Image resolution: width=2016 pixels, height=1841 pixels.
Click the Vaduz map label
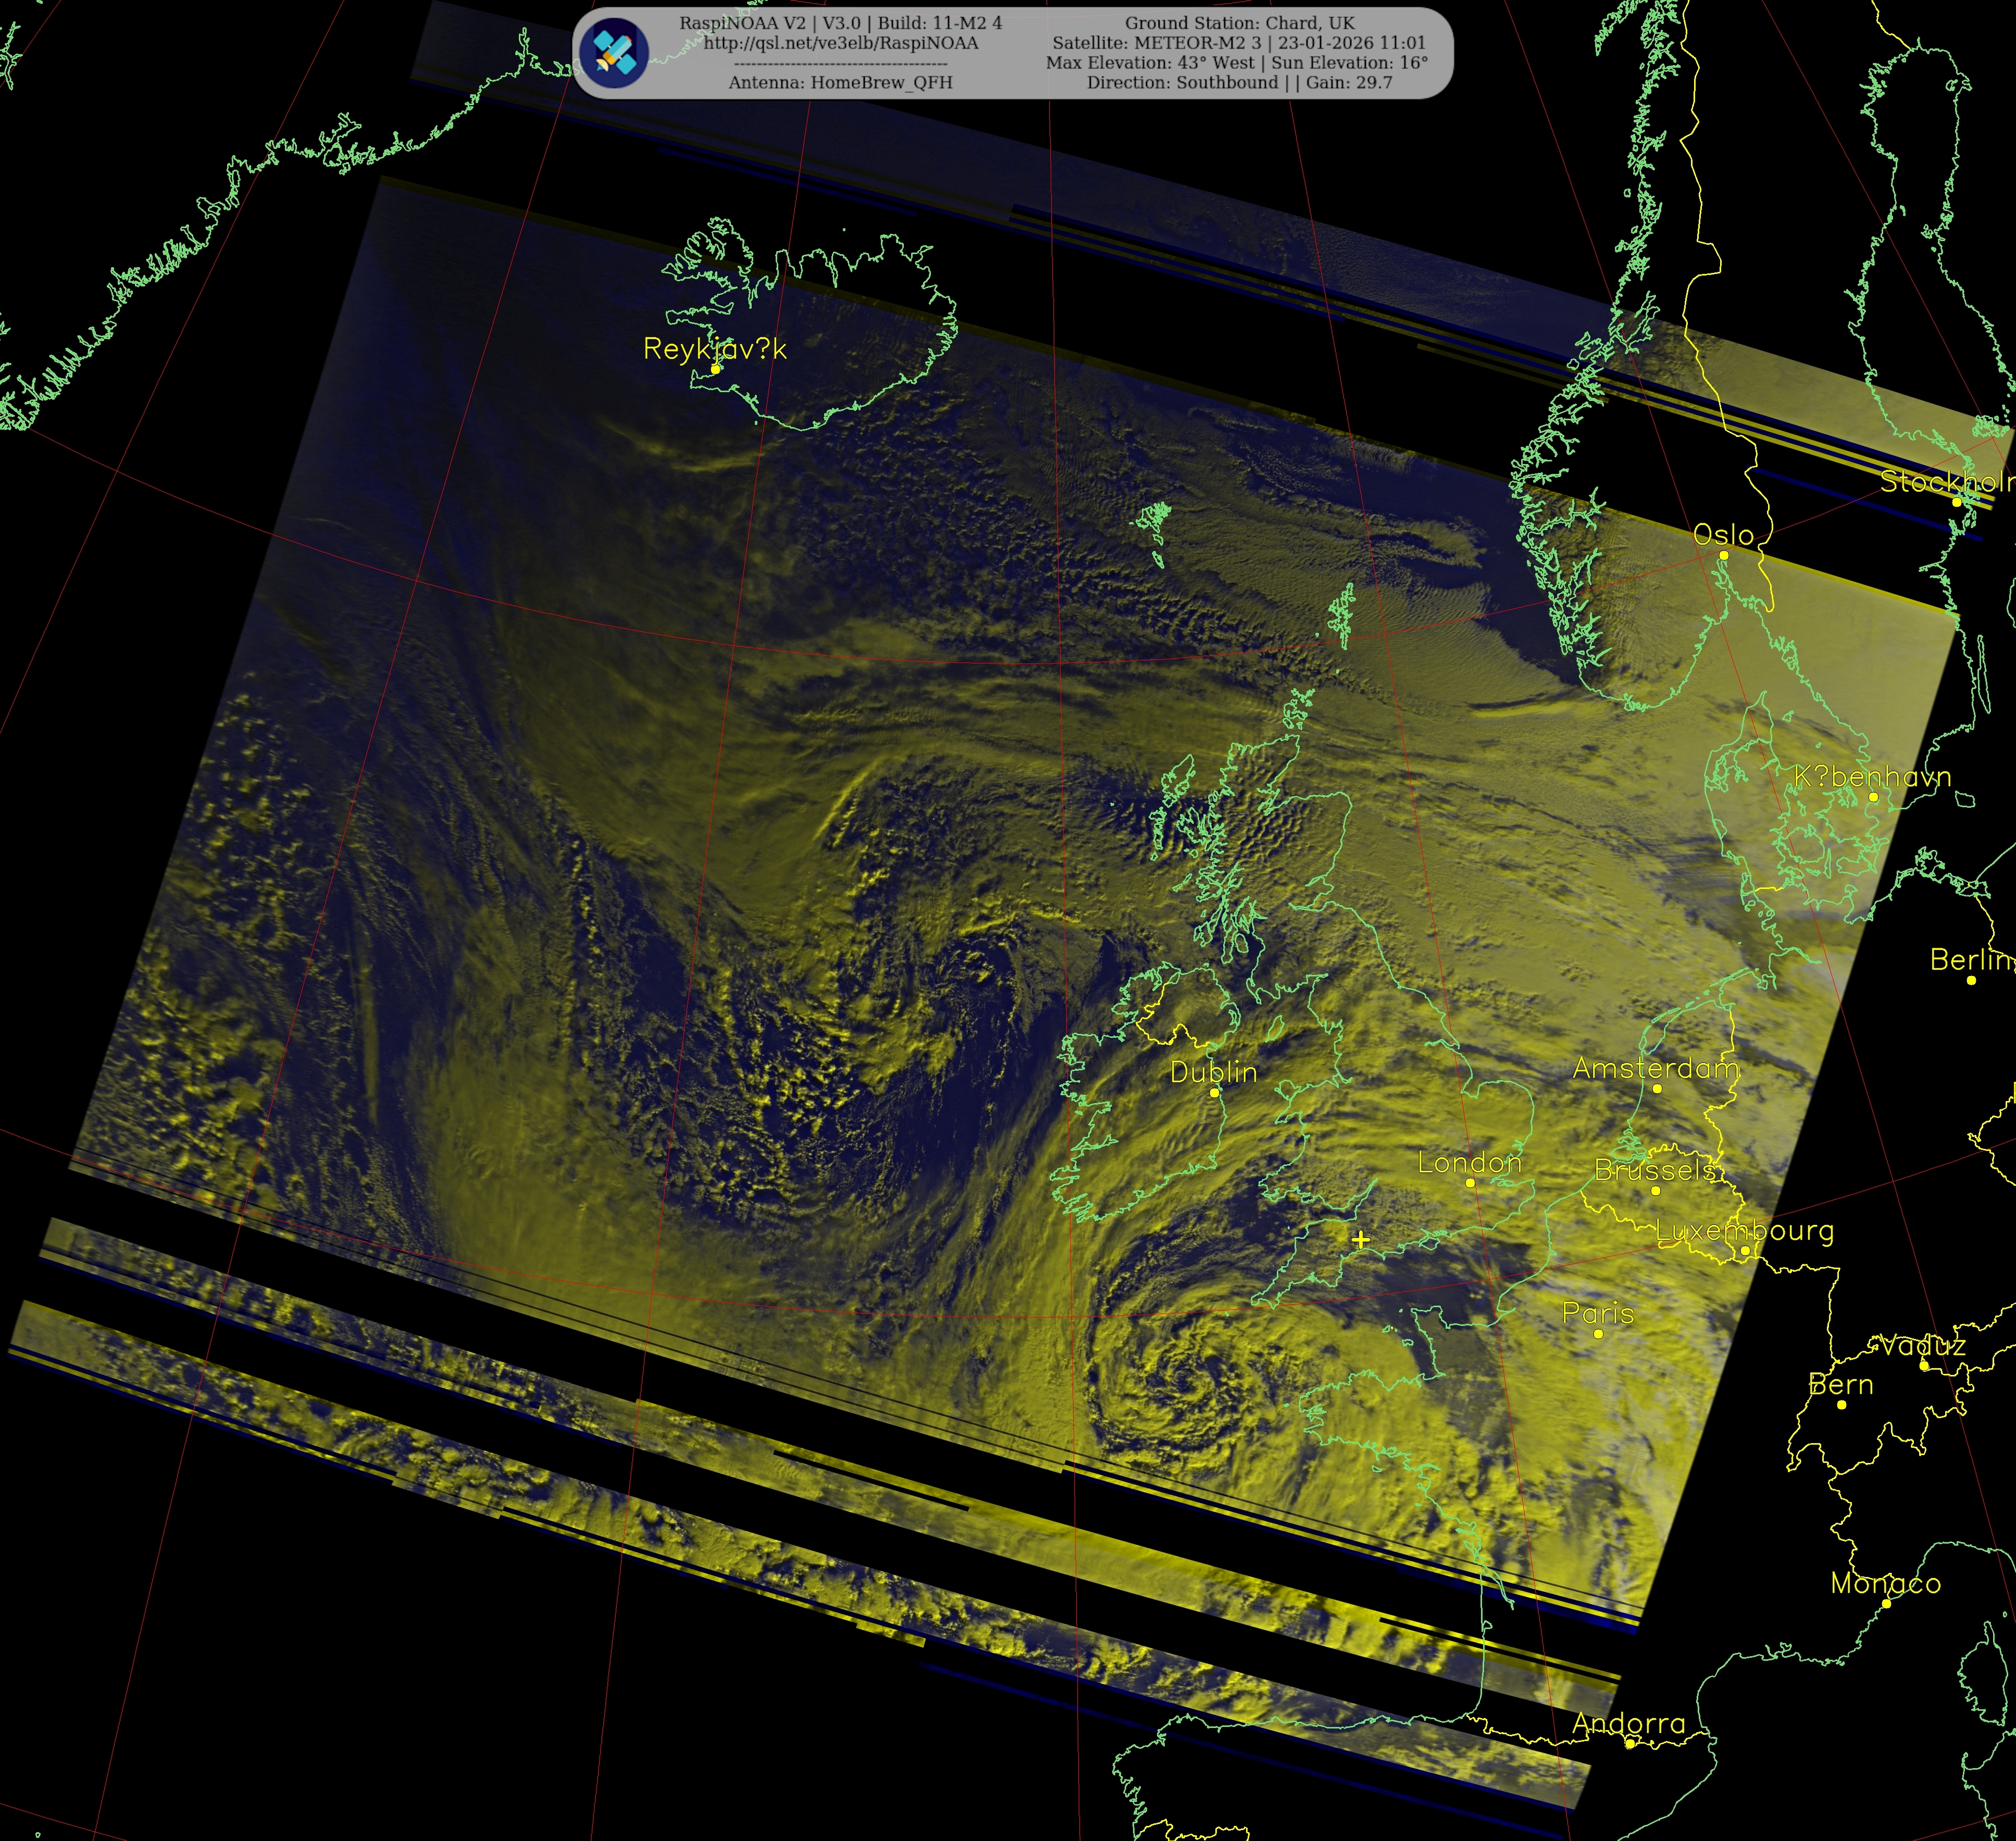coord(1922,1346)
